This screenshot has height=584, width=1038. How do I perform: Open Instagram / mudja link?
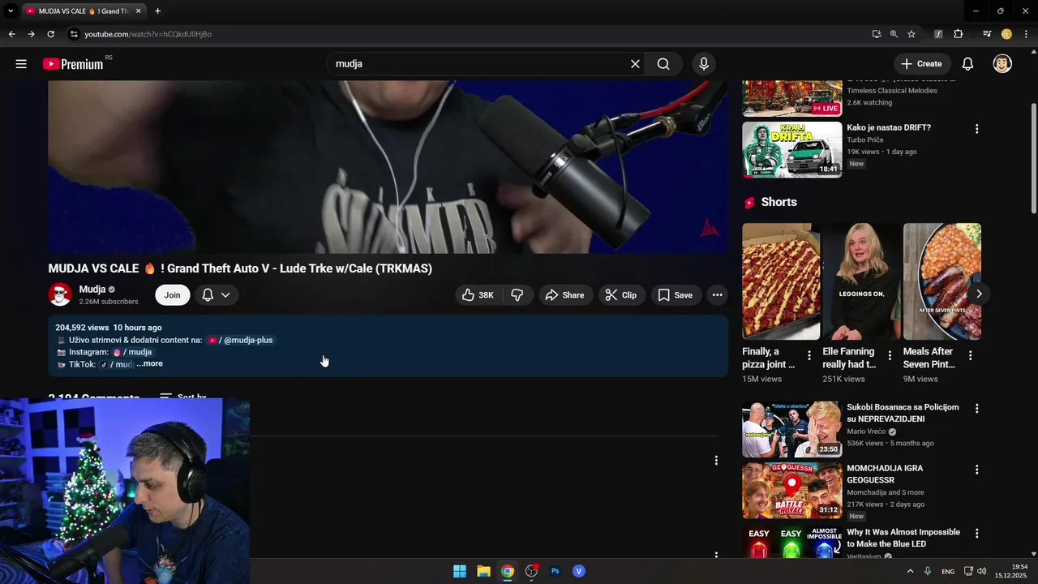tap(132, 353)
